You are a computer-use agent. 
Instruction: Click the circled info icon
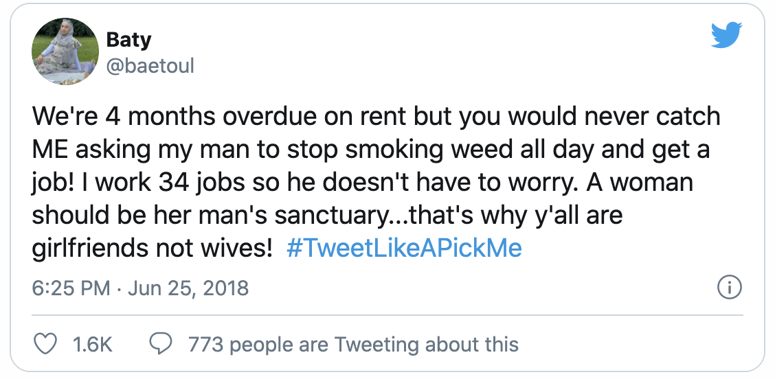click(729, 288)
